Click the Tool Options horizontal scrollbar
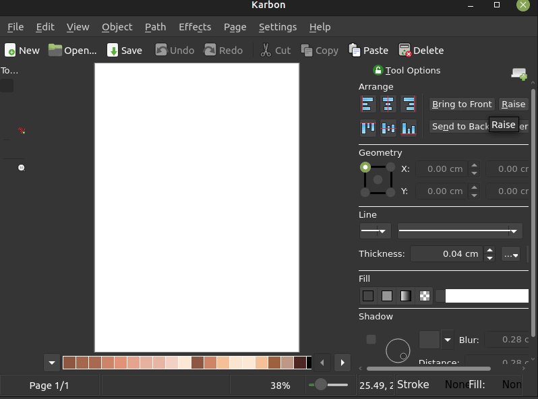 click(x=429, y=369)
